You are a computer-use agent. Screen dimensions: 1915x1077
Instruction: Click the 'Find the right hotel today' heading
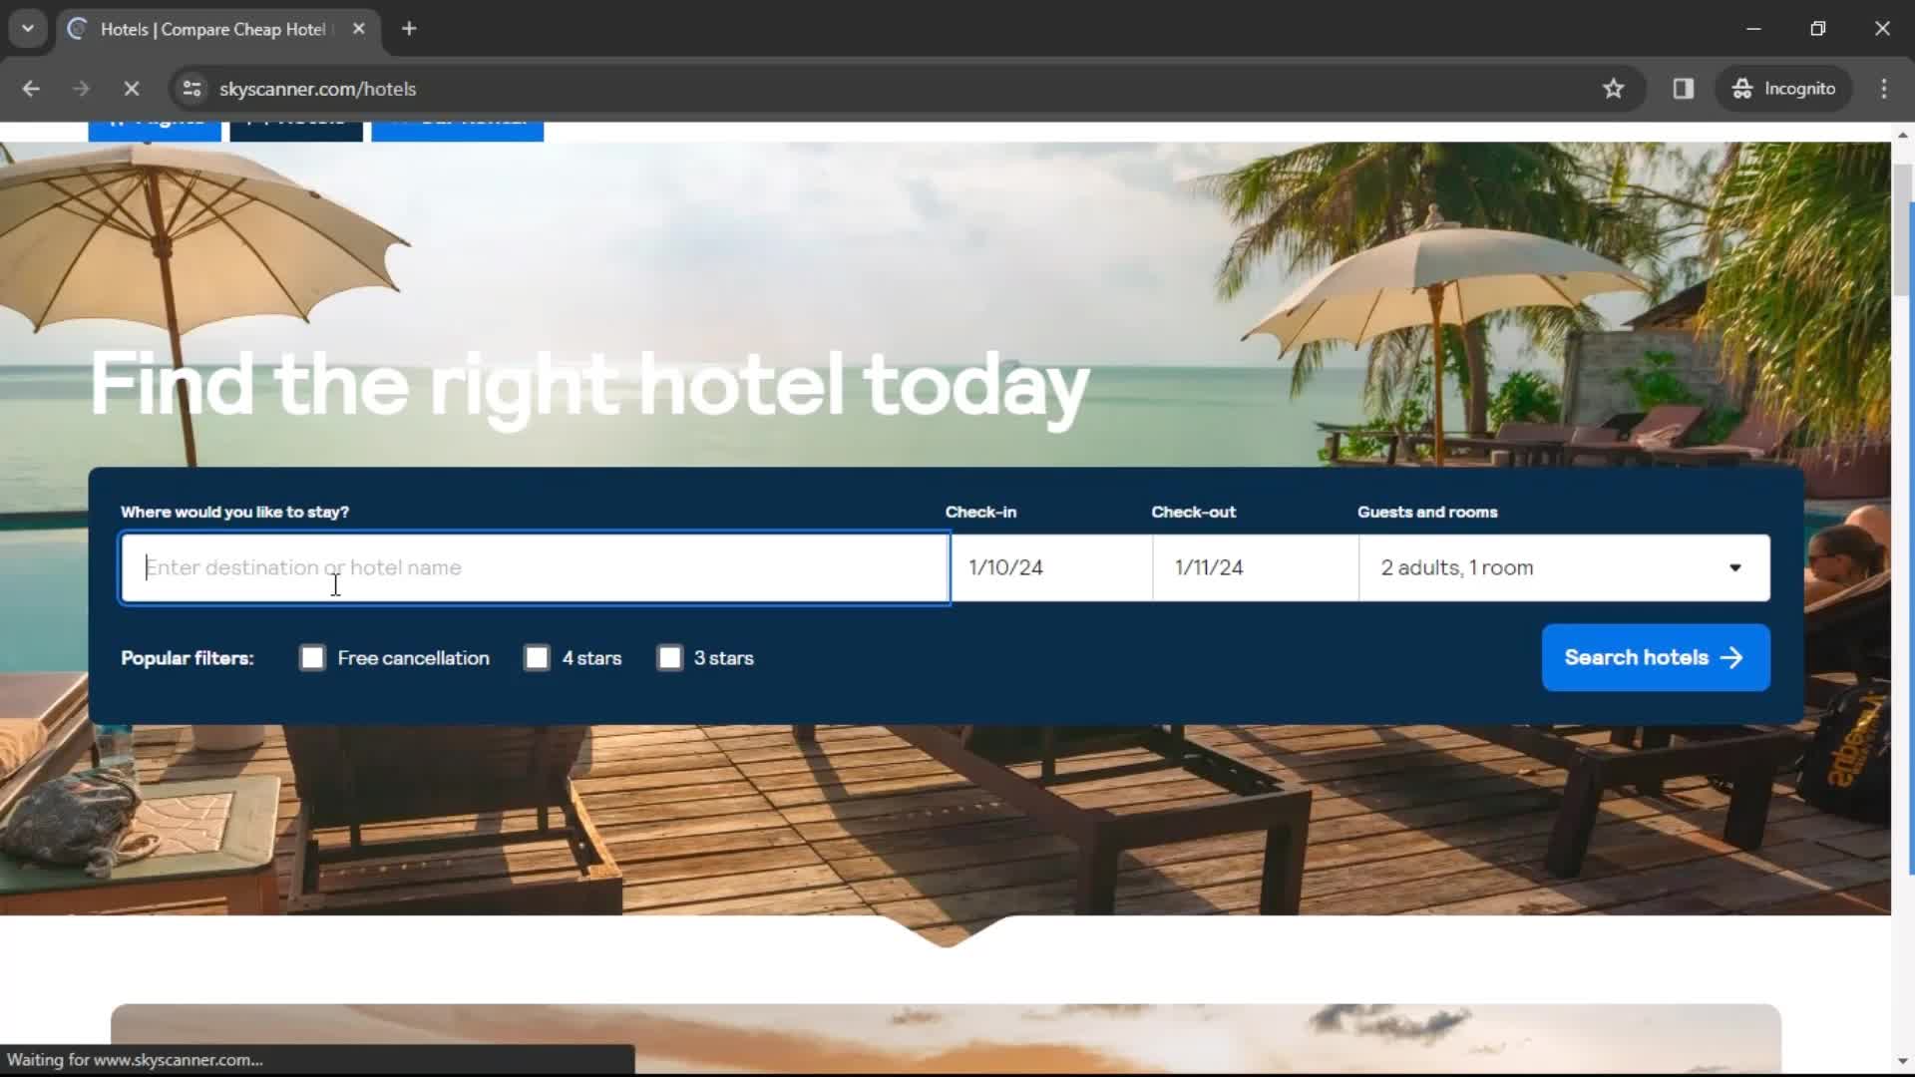(589, 387)
